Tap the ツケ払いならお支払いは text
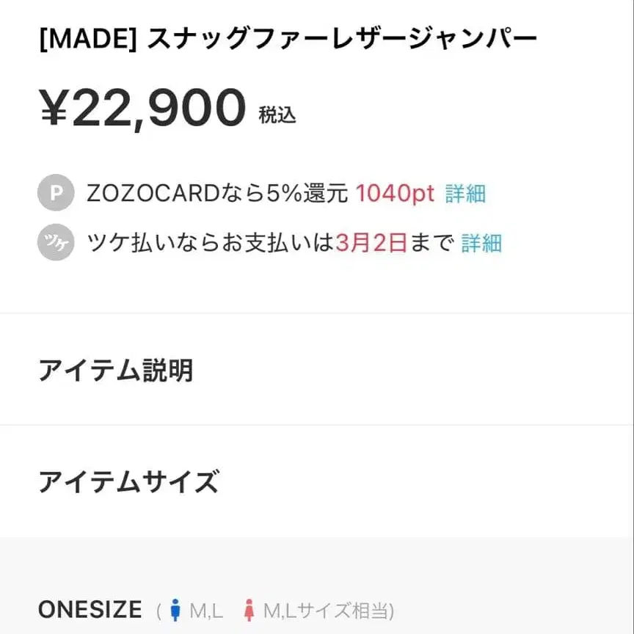 click(210, 242)
